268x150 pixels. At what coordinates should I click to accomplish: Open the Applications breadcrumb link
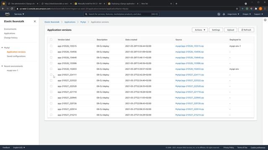point(70,22)
